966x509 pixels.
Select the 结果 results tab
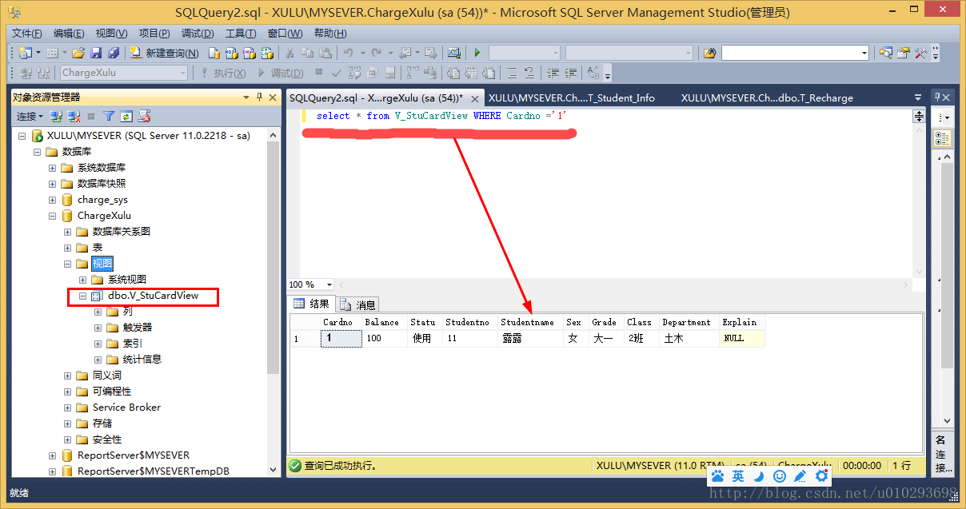[312, 304]
